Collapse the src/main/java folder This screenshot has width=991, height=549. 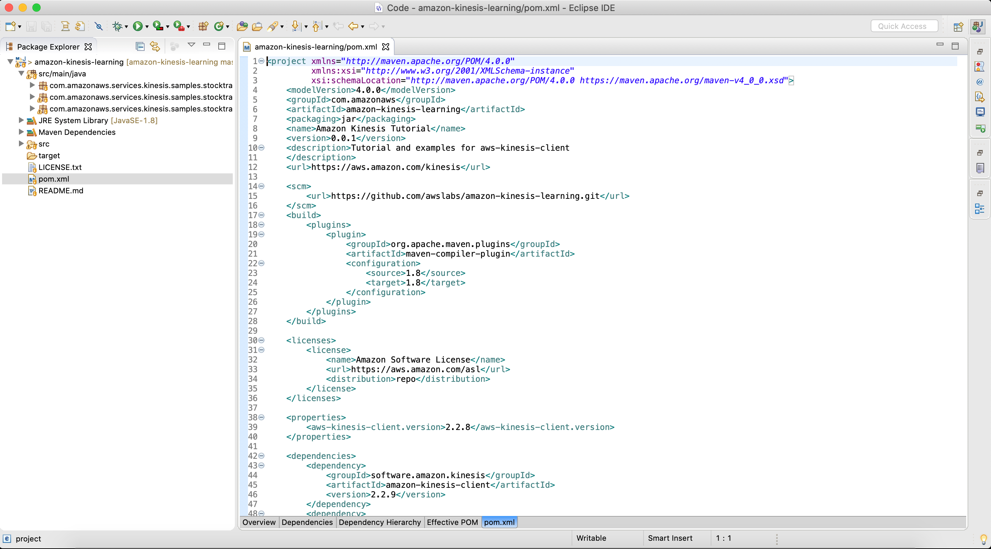[x=21, y=73]
